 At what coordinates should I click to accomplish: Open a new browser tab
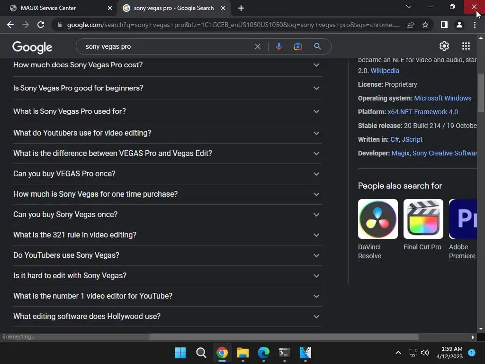click(241, 8)
